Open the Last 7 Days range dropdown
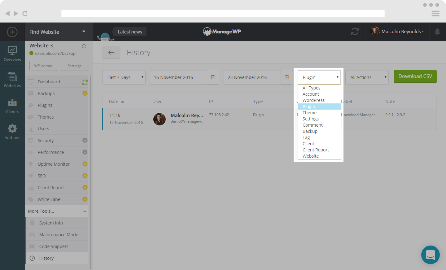446x270 pixels. [124, 77]
